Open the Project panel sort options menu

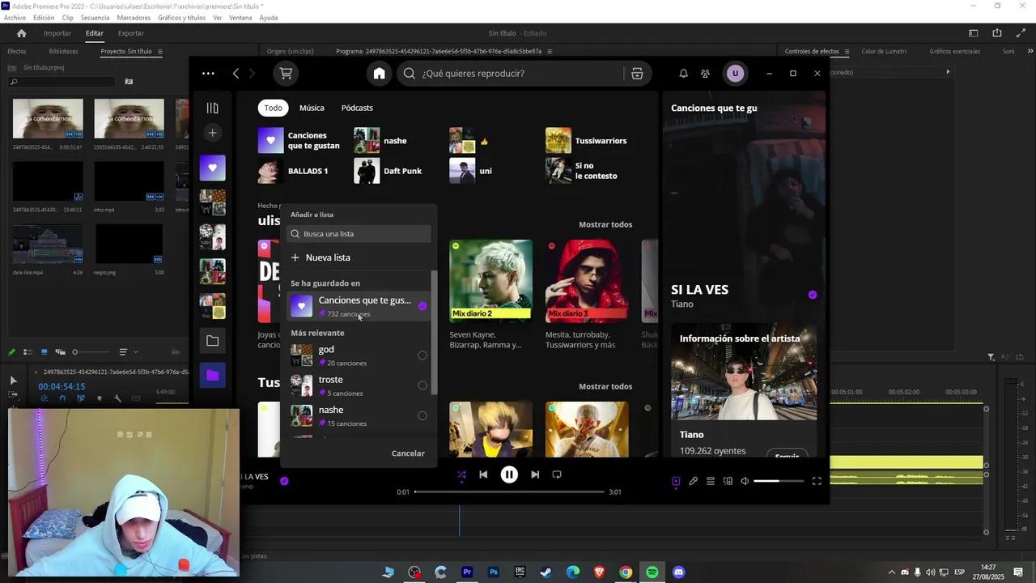click(x=123, y=352)
